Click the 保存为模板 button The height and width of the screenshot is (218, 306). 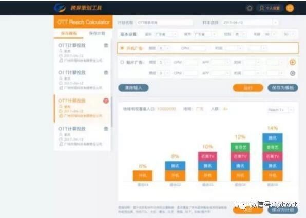(x=283, y=88)
